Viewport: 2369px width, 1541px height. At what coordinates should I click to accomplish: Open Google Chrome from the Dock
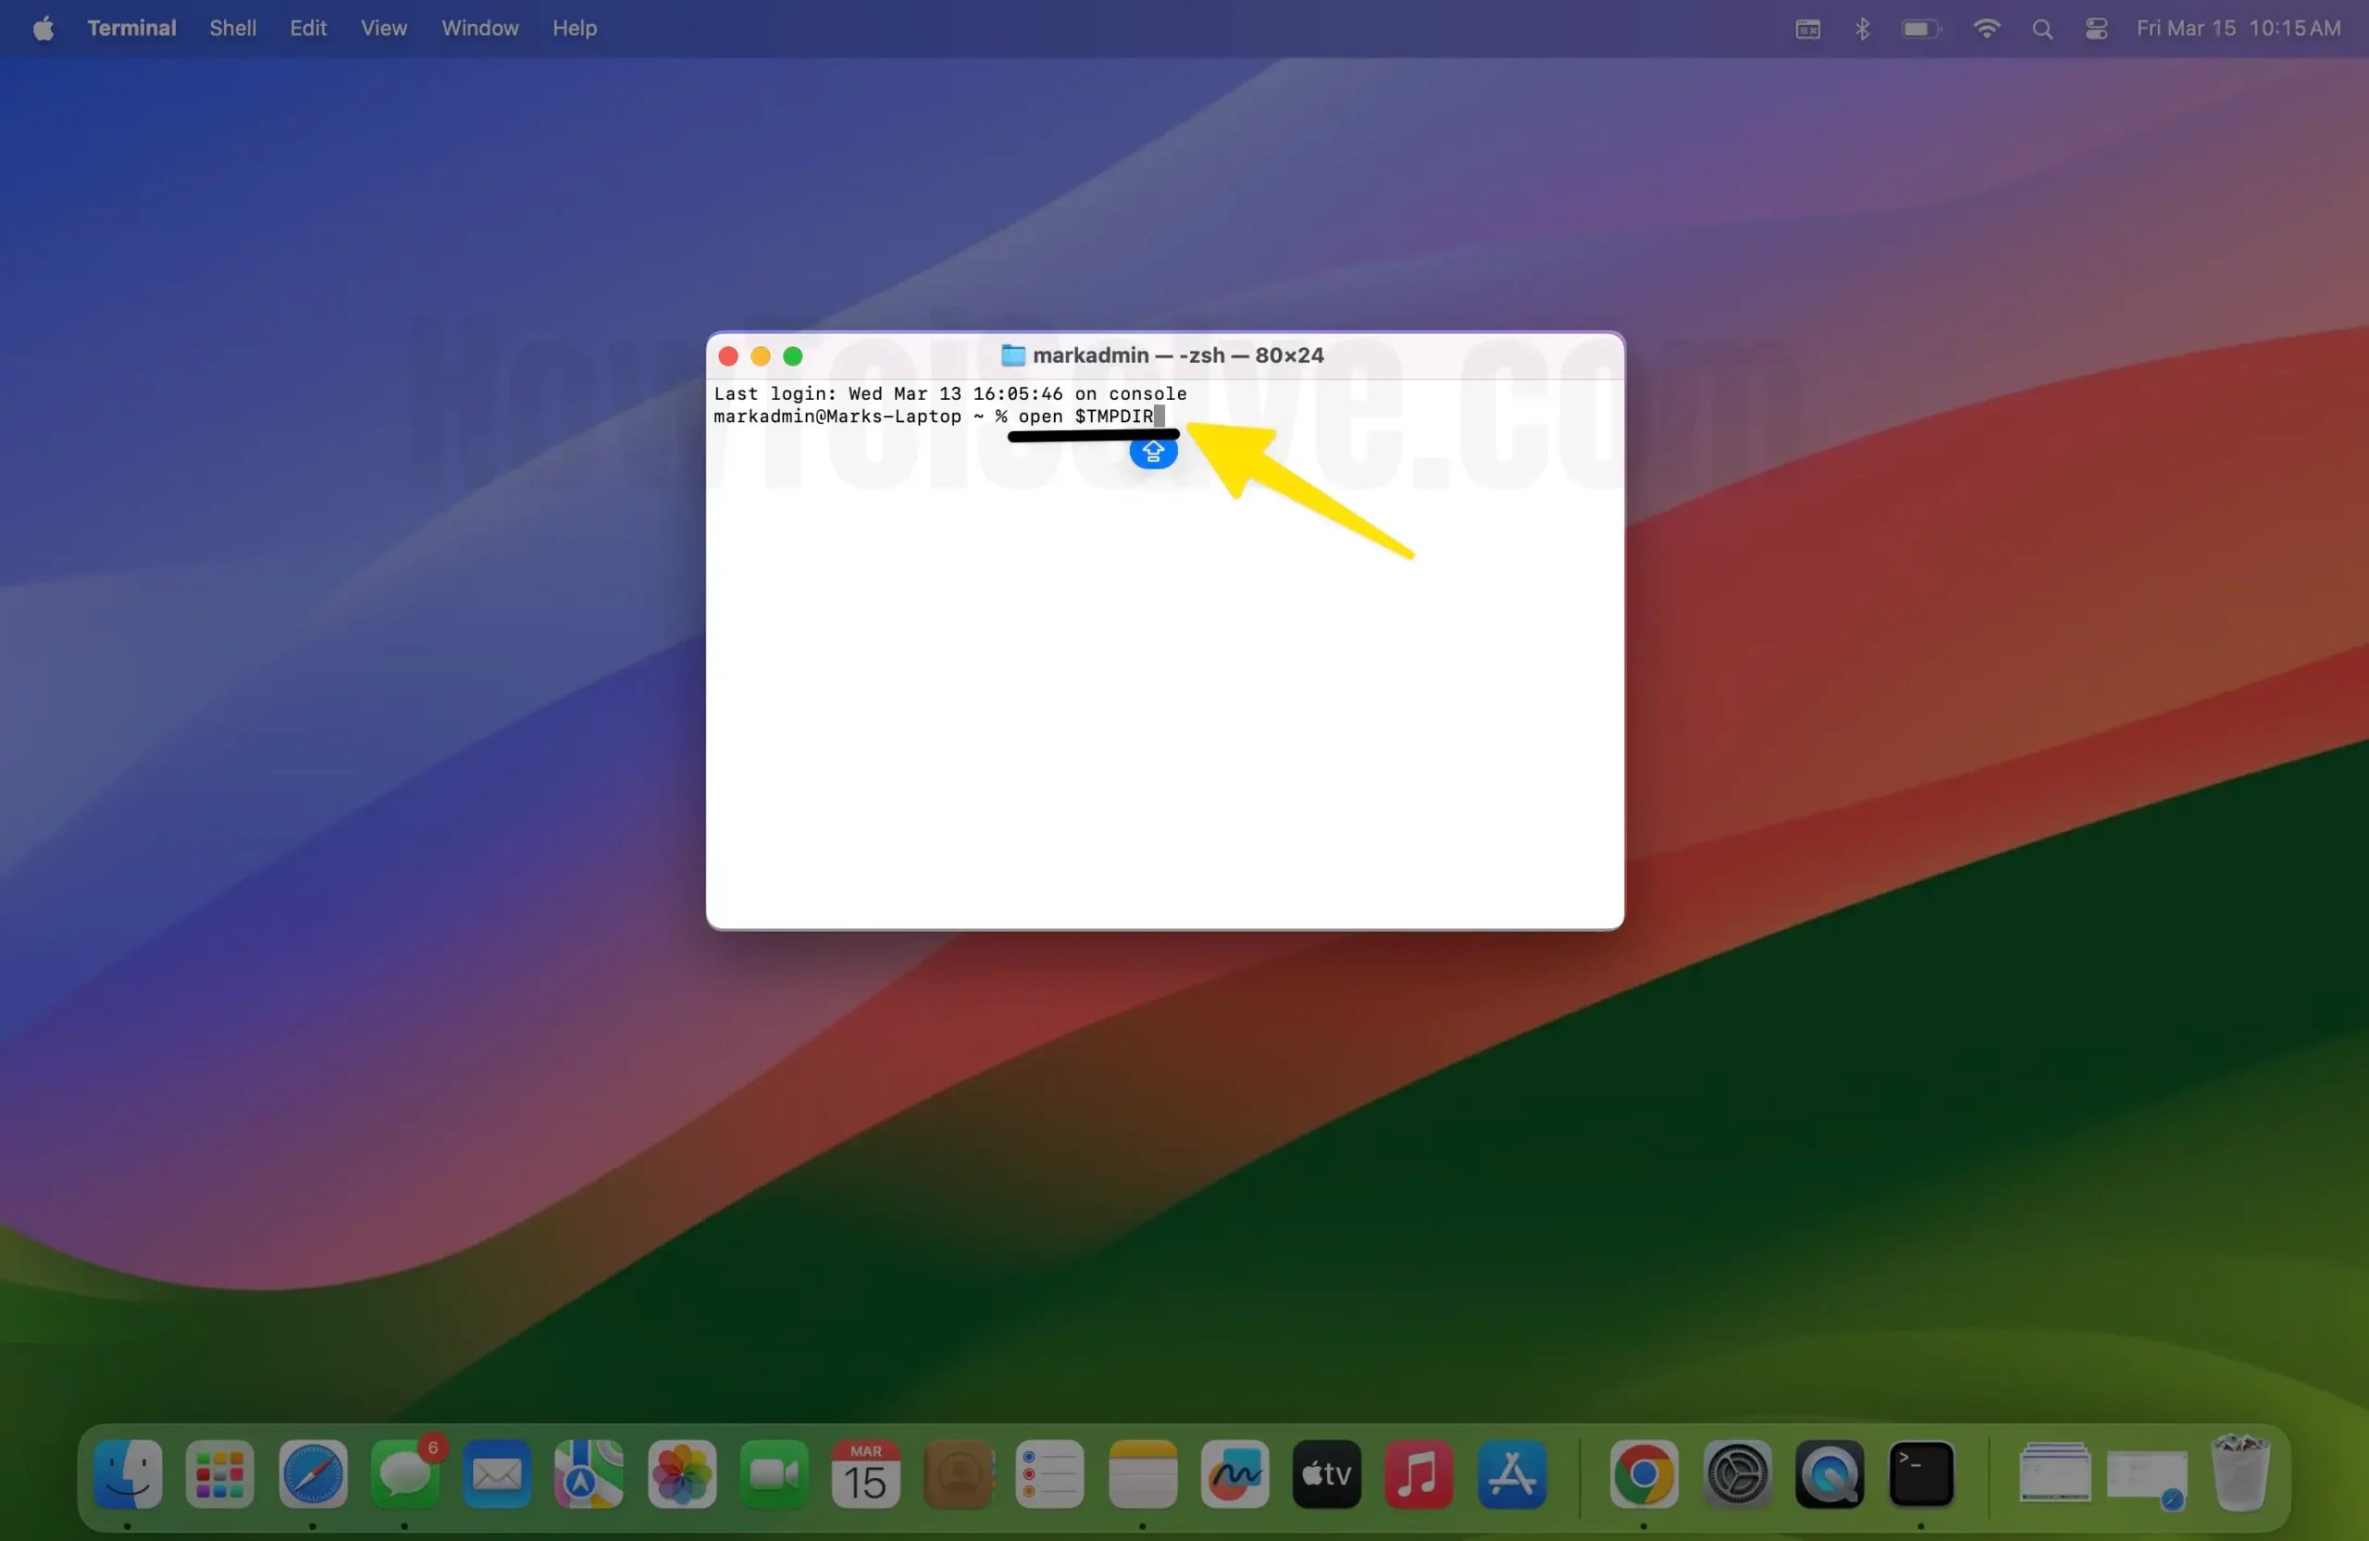[x=1644, y=1475]
